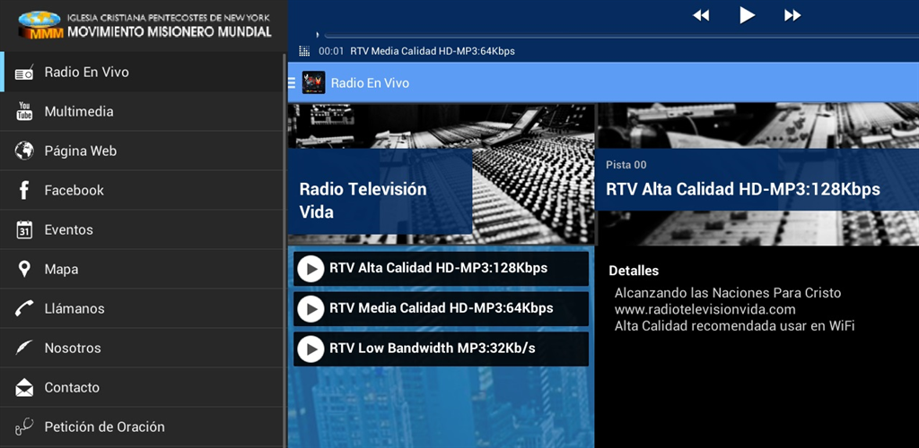This screenshot has width=919, height=448.
Task: Click the playback progress bar
Action: point(621,36)
